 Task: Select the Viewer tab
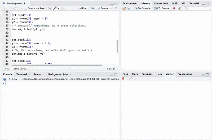click(x=170, y=74)
